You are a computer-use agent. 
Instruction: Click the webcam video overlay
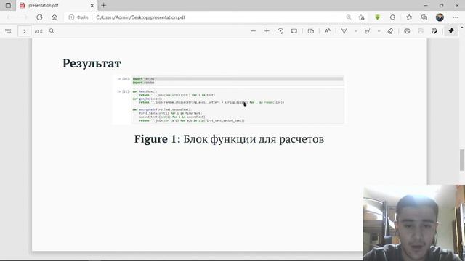414,223
